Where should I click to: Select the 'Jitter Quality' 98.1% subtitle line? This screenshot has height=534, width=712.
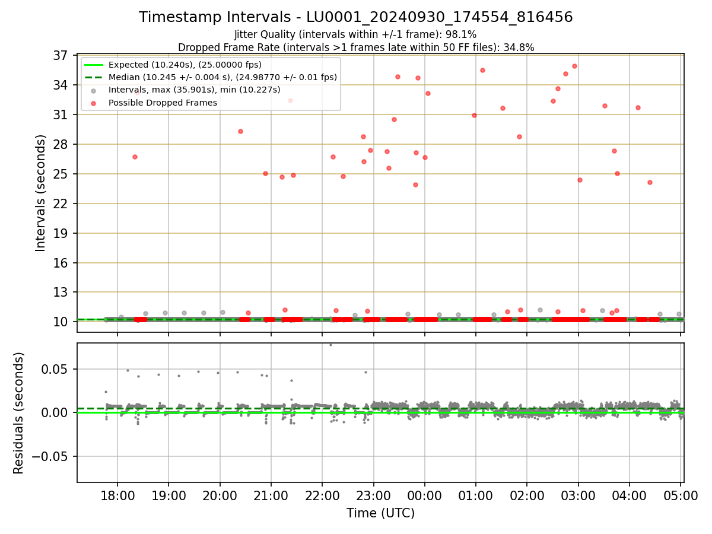(355, 35)
